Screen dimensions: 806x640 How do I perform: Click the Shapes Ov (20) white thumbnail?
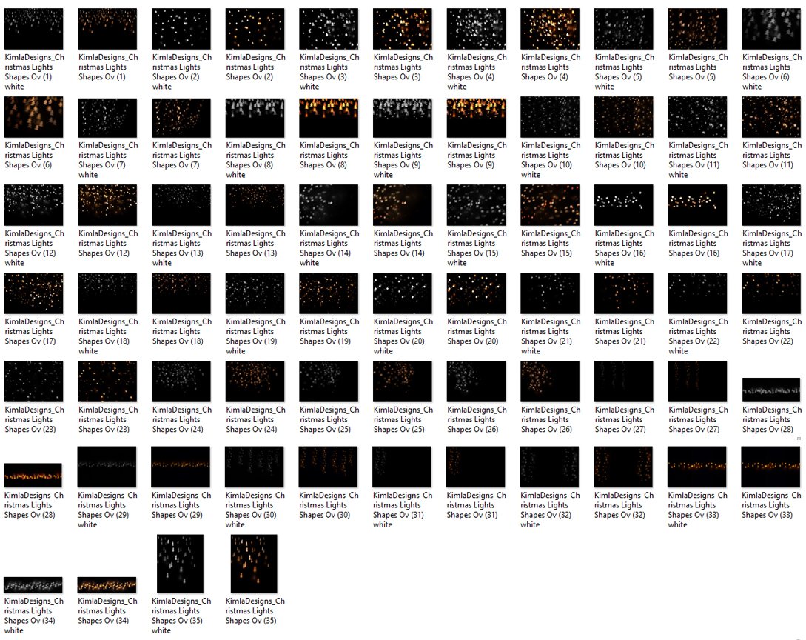pyautogui.click(x=403, y=293)
